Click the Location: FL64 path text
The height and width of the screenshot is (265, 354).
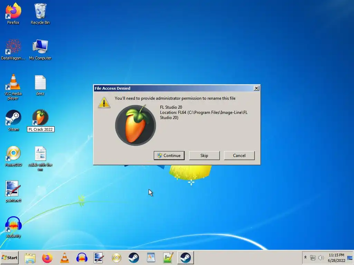204,115
